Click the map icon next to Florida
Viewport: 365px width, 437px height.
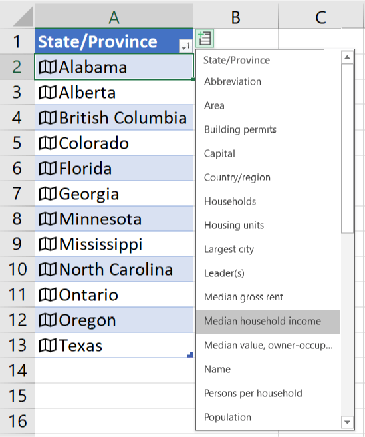click(x=48, y=168)
